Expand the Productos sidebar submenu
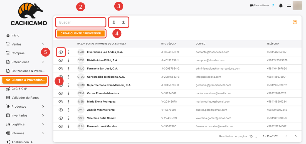Image resolution: width=306 pixels, height=144 pixels. pos(43,107)
